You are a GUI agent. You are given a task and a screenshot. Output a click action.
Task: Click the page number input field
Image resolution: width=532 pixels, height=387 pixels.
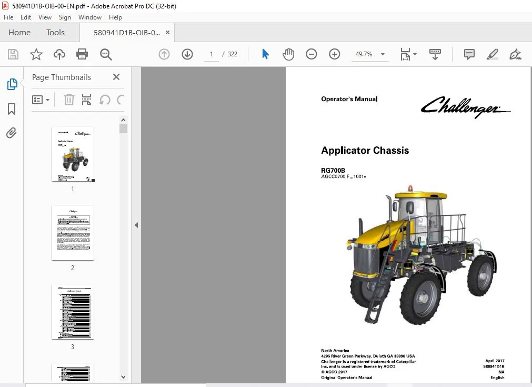pyautogui.click(x=212, y=54)
